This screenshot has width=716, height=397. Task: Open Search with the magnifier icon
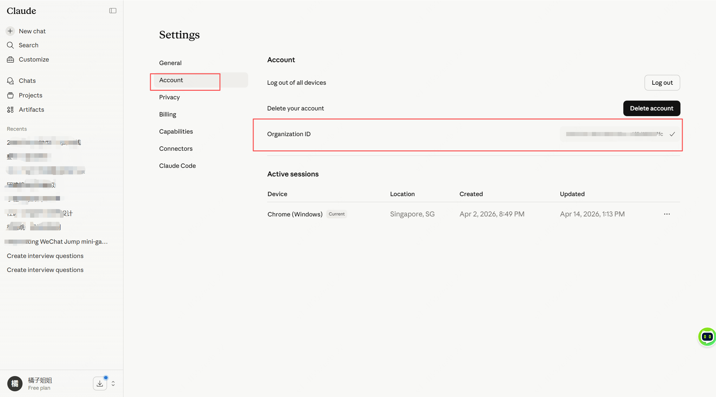[10, 45]
